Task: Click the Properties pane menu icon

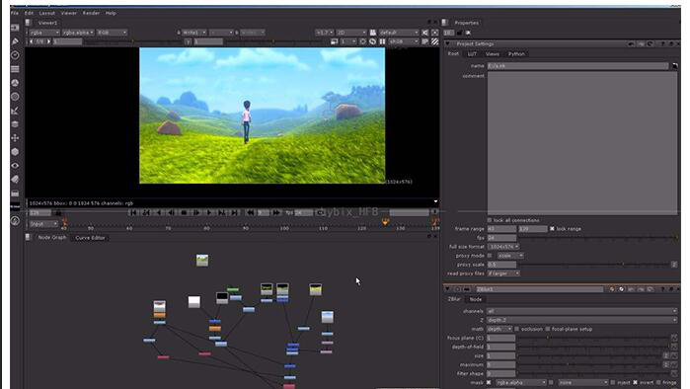Action: (445, 23)
